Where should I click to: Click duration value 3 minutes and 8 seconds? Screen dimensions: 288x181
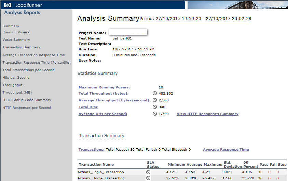pos(134,55)
